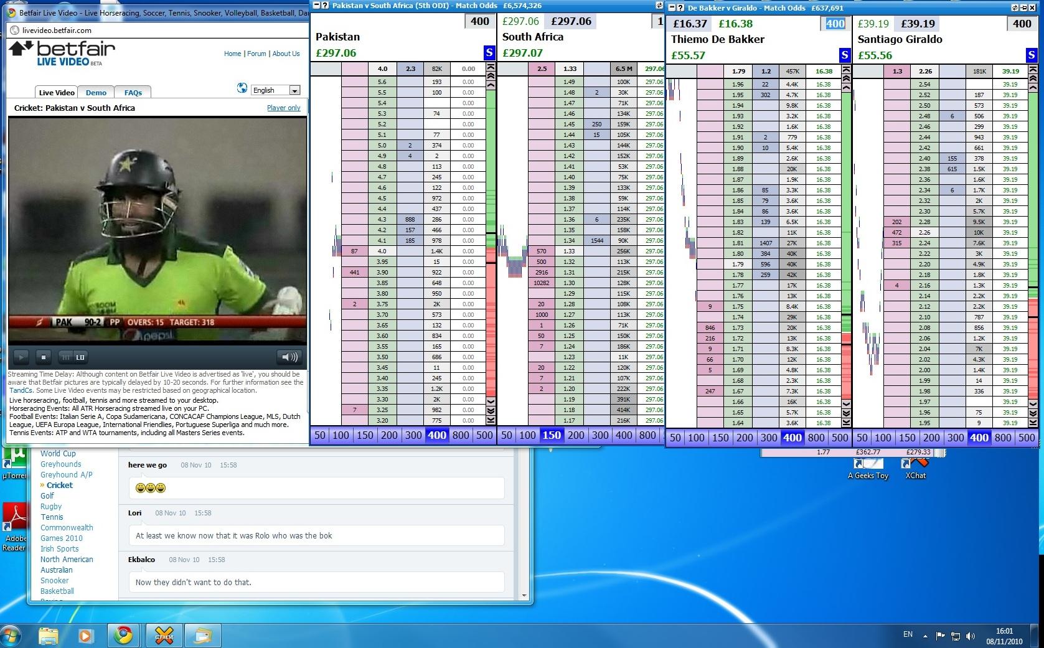The width and height of the screenshot is (1044, 648).
Task: Open Windows Explorer from the taskbar
Action: [49, 636]
